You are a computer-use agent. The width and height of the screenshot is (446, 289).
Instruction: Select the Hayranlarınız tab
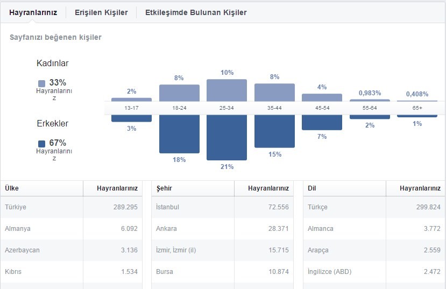33,12
